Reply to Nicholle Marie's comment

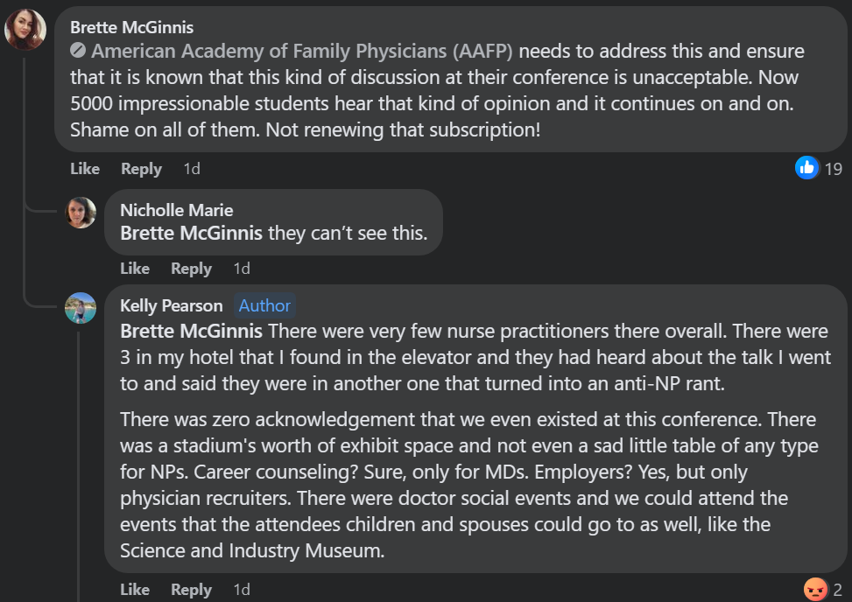coord(191,268)
